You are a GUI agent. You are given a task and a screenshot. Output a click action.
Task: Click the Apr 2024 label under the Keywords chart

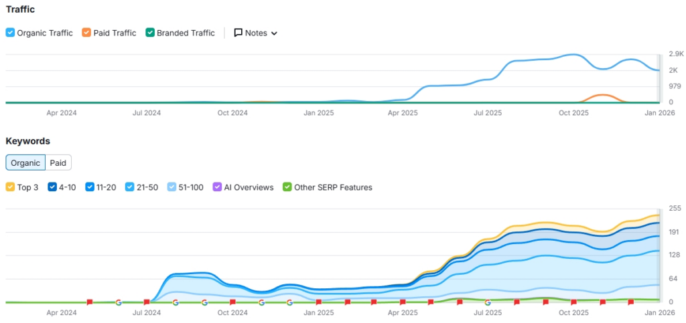point(62,313)
